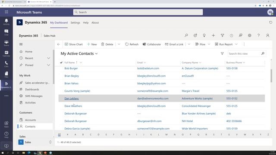276x155 pixels.
Task: Open Dashboards under My Work
Action: (x=32, y=90)
